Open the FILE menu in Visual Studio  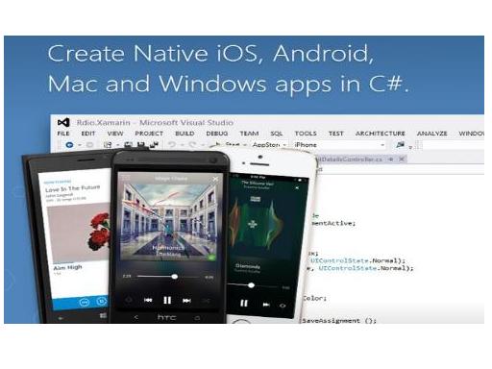tap(63, 134)
